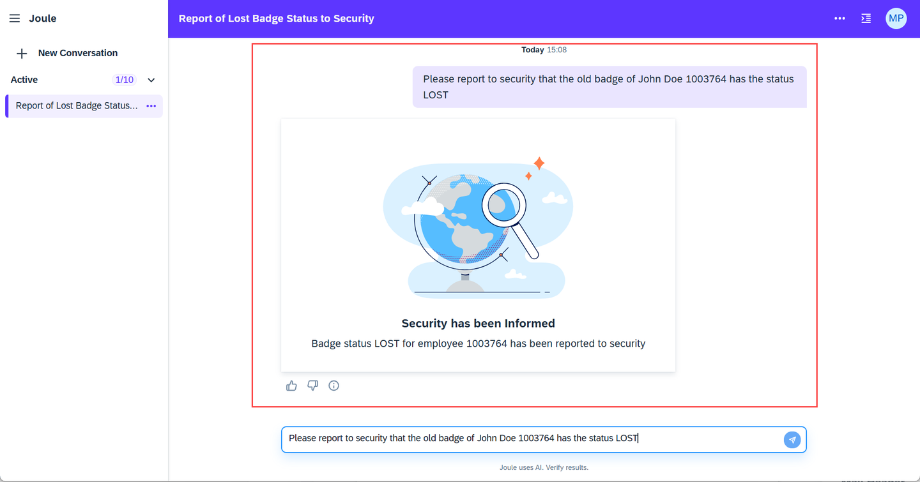Screen dimensions: 920x482
Task: Click the Joule title in sidebar
Action: [43, 19]
